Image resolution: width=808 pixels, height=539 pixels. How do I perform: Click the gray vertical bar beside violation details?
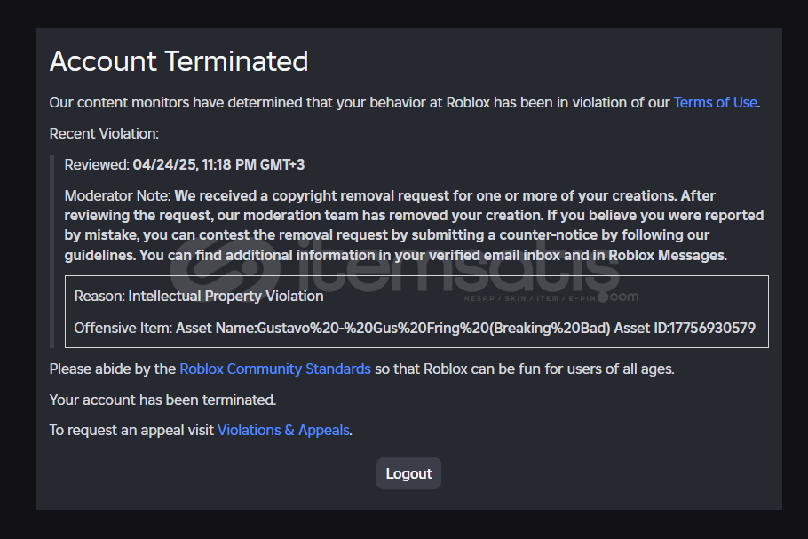(x=52, y=250)
